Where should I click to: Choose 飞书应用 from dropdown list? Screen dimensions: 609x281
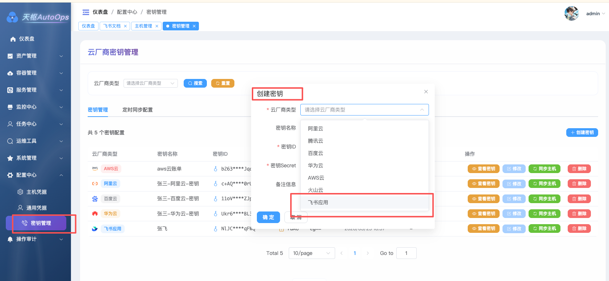364,202
